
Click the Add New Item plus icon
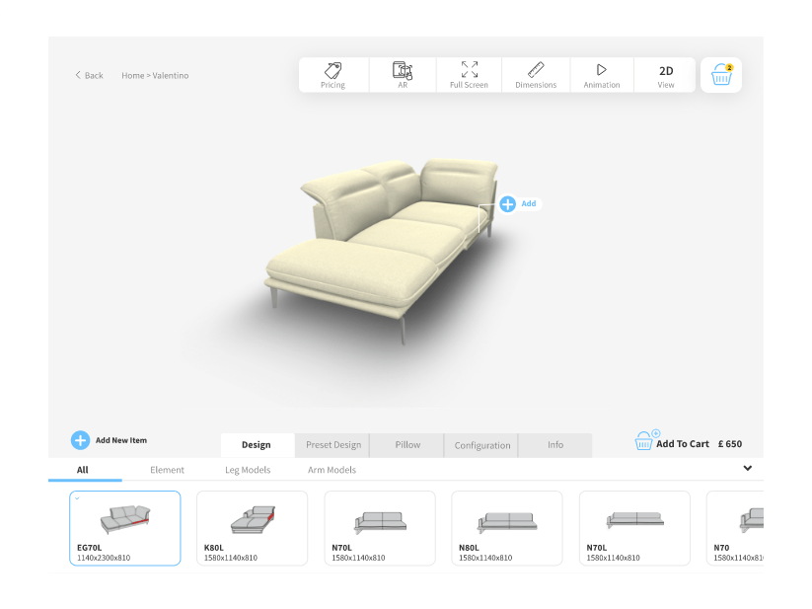coord(80,440)
